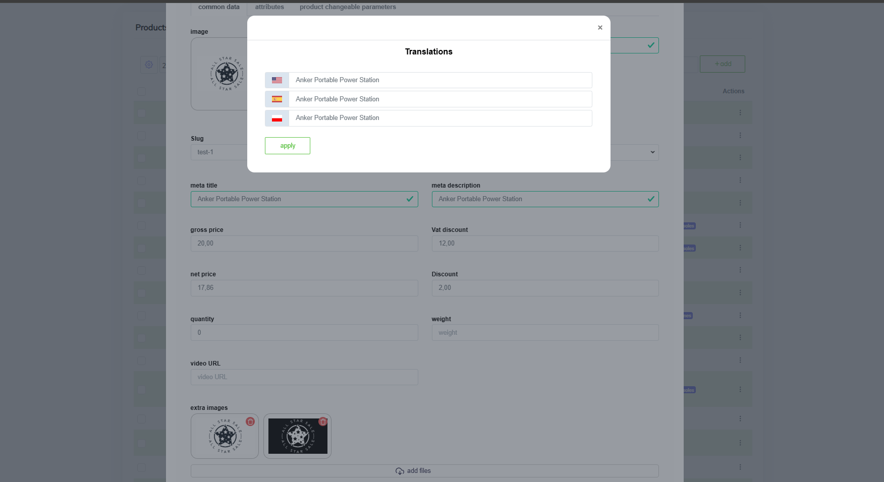
Task: Click the Polish flag icon in Translations
Action: [x=277, y=118]
